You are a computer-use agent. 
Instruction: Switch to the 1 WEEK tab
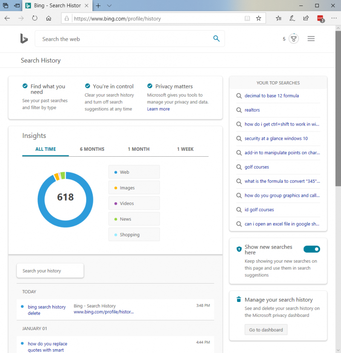[185, 149]
